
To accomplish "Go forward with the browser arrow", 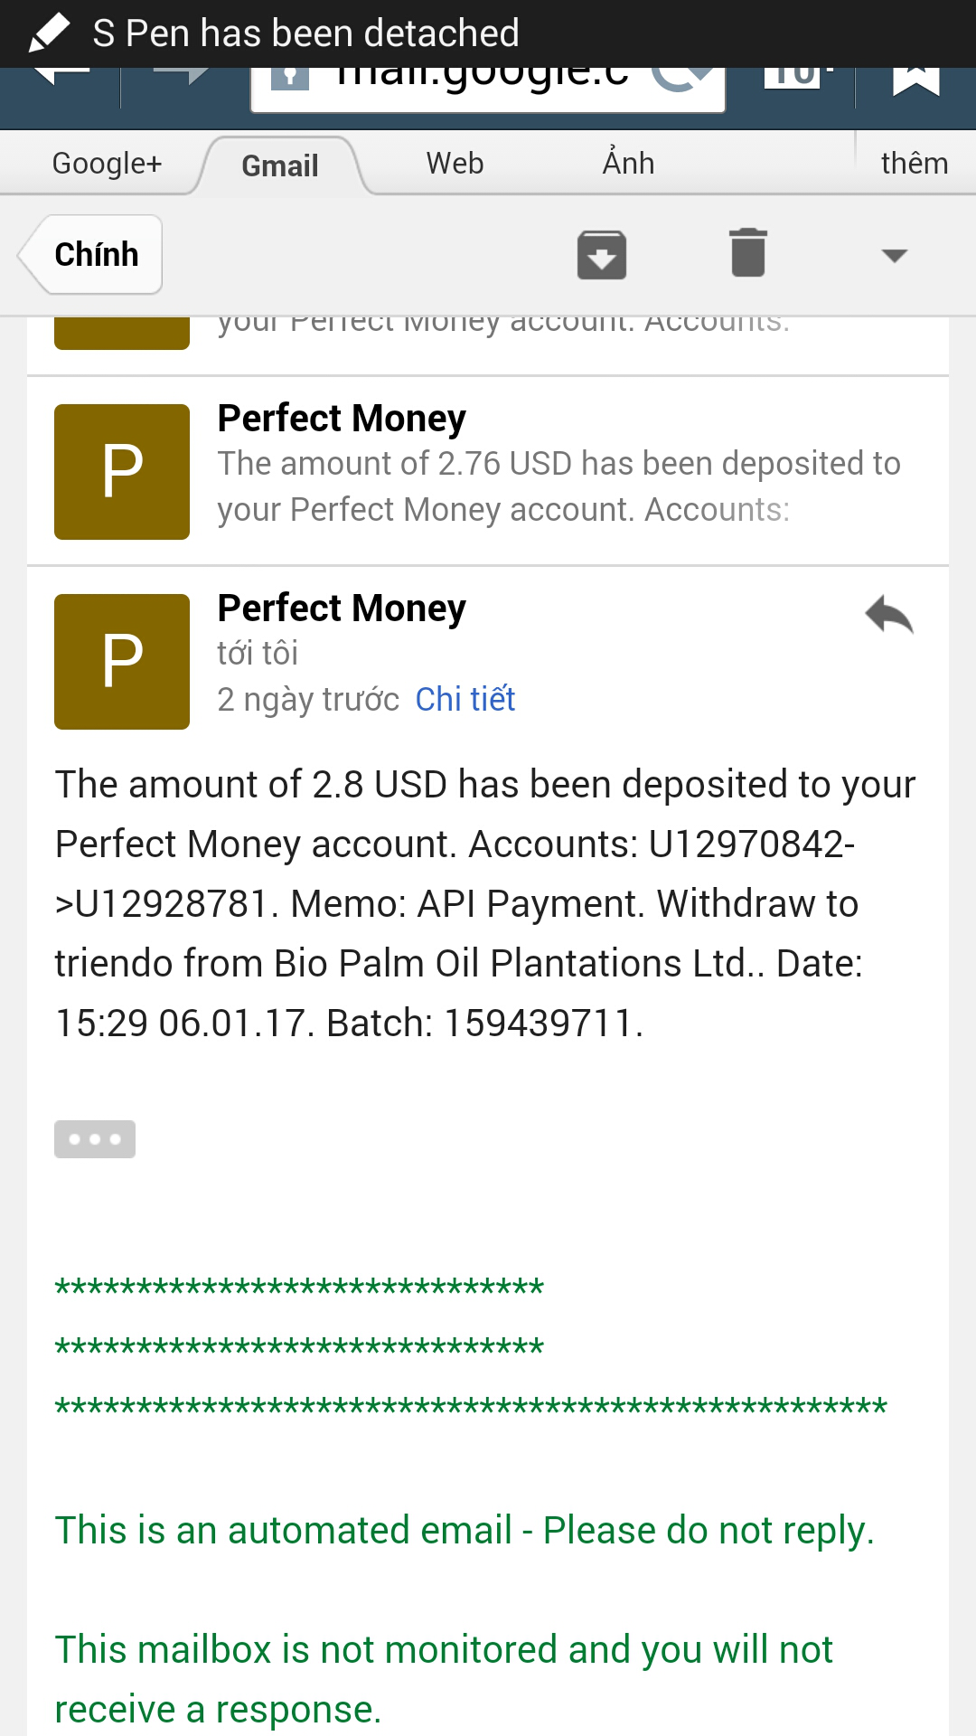I will point(181,76).
